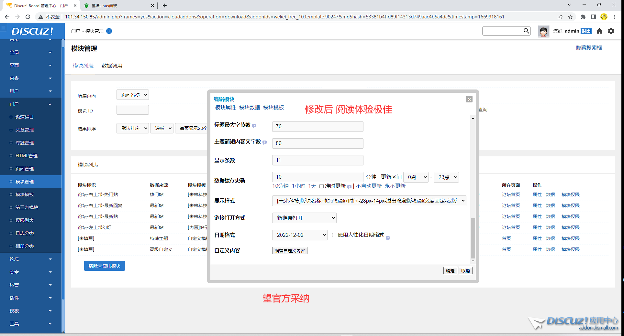
Task: Open 模块模板 in sidebar
Action: pyautogui.click(x=25, y=194)
